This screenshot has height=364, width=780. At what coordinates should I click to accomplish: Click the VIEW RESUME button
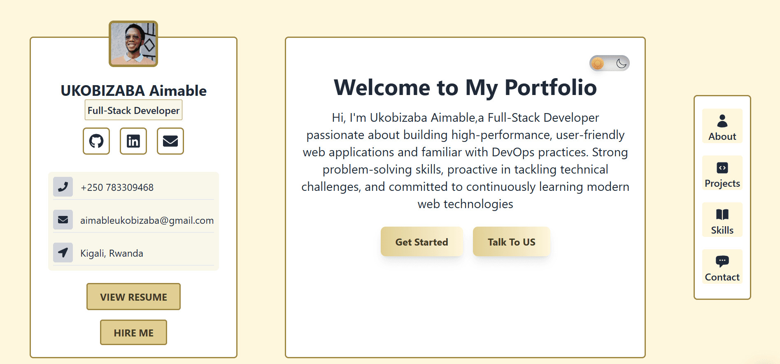pos(133,297)
